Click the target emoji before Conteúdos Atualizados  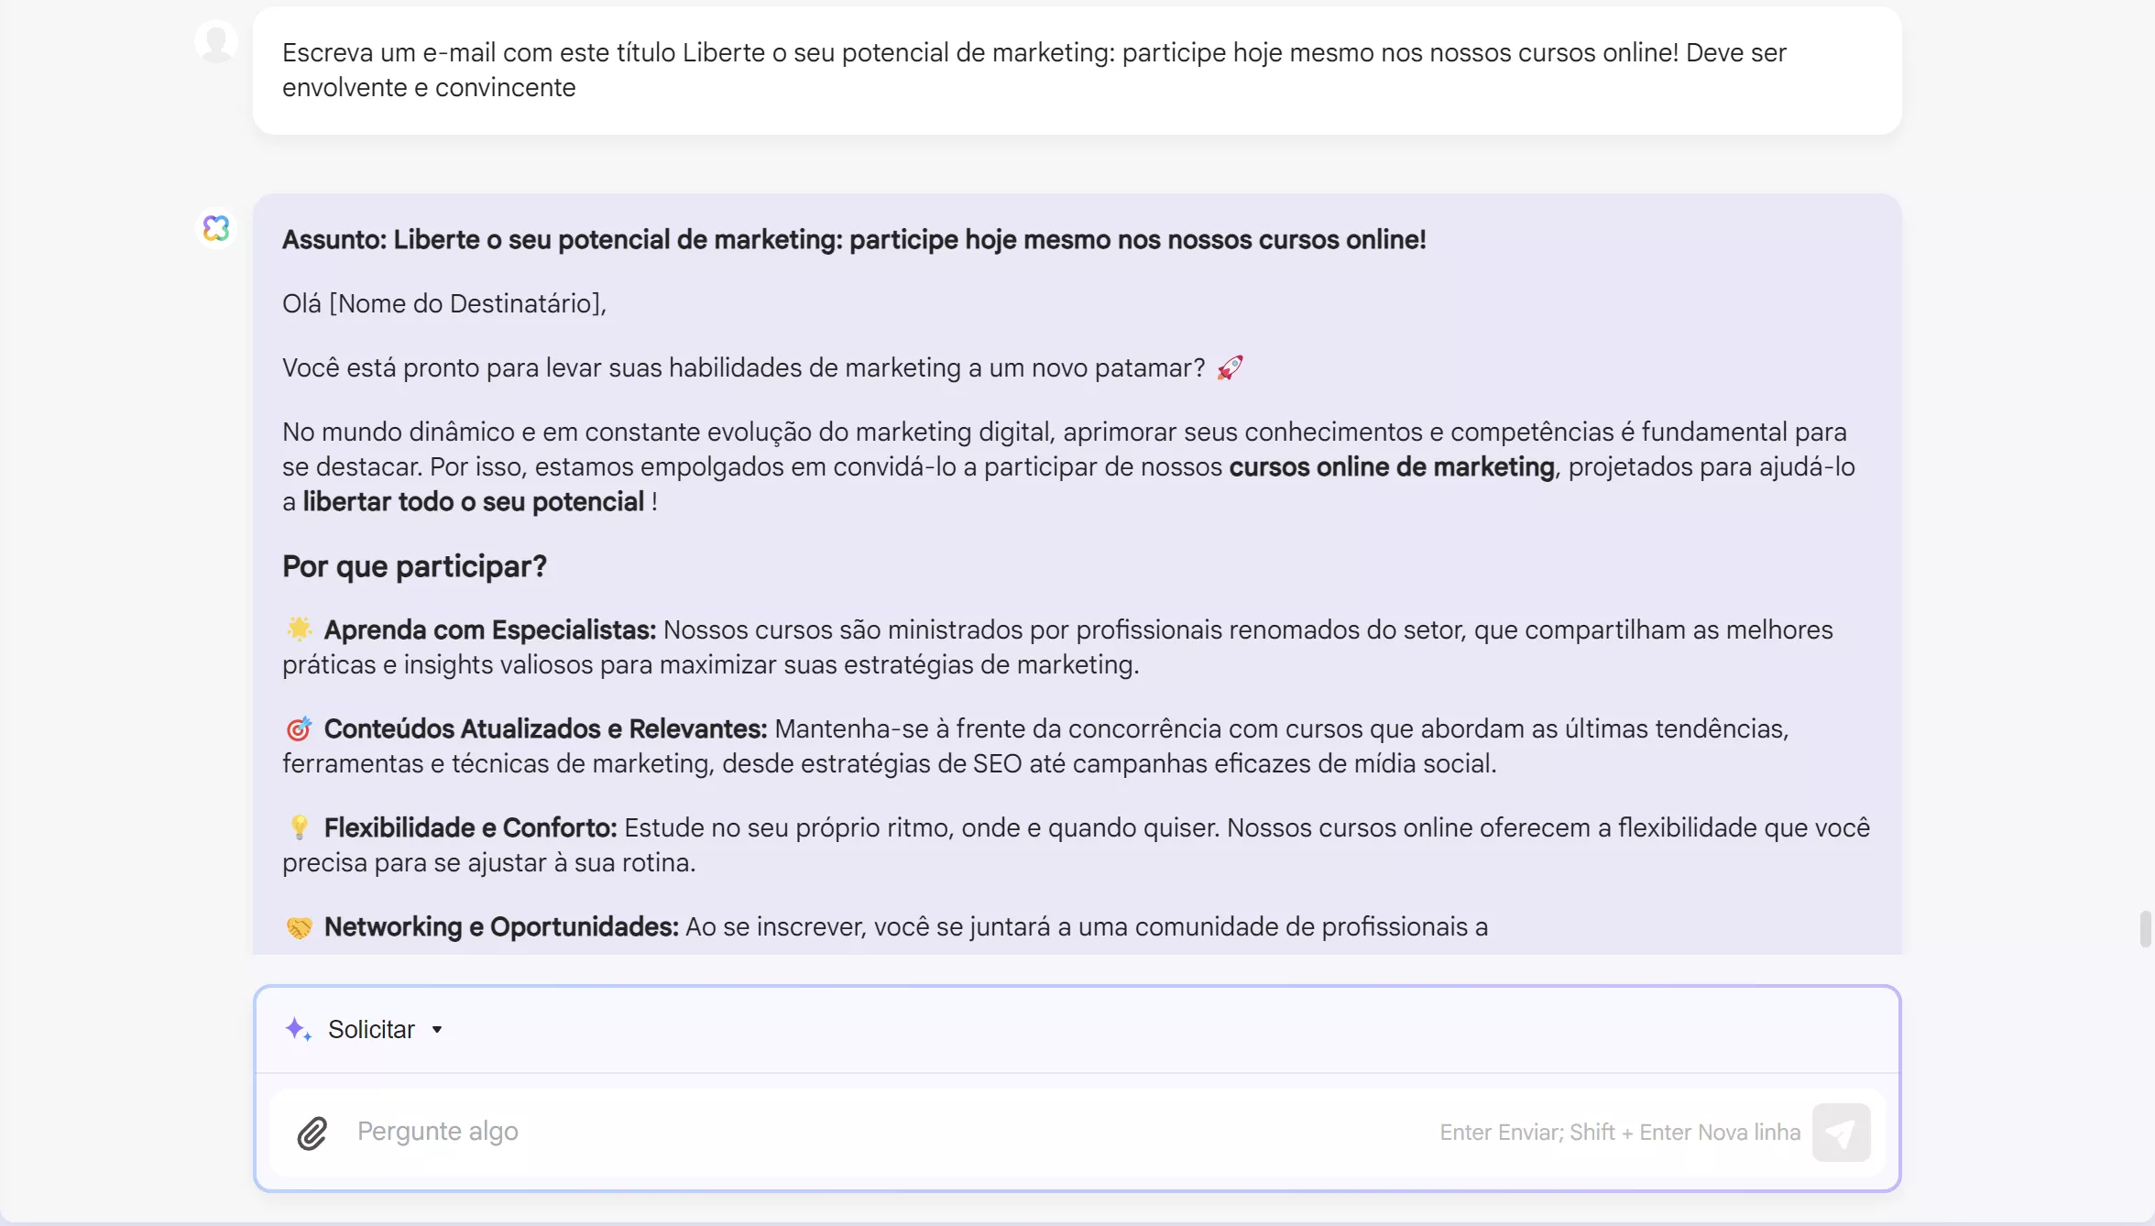coord(299,728)
